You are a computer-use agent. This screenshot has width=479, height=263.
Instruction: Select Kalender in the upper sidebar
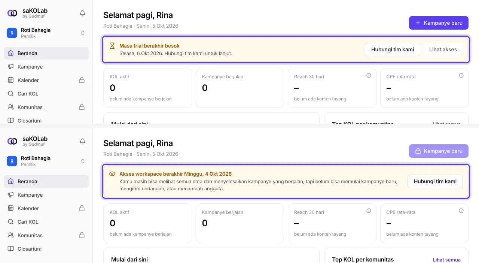[x=46, y=80]
